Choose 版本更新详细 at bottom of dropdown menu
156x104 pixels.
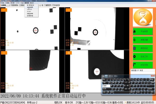30,16
